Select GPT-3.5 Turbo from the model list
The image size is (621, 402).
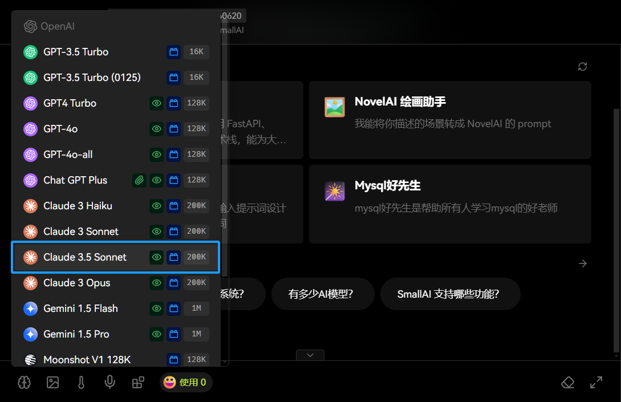point(116,52)
